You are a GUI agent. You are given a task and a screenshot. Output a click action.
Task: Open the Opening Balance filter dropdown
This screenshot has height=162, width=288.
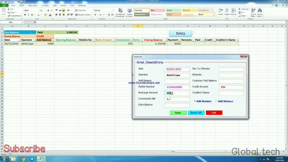77,40
